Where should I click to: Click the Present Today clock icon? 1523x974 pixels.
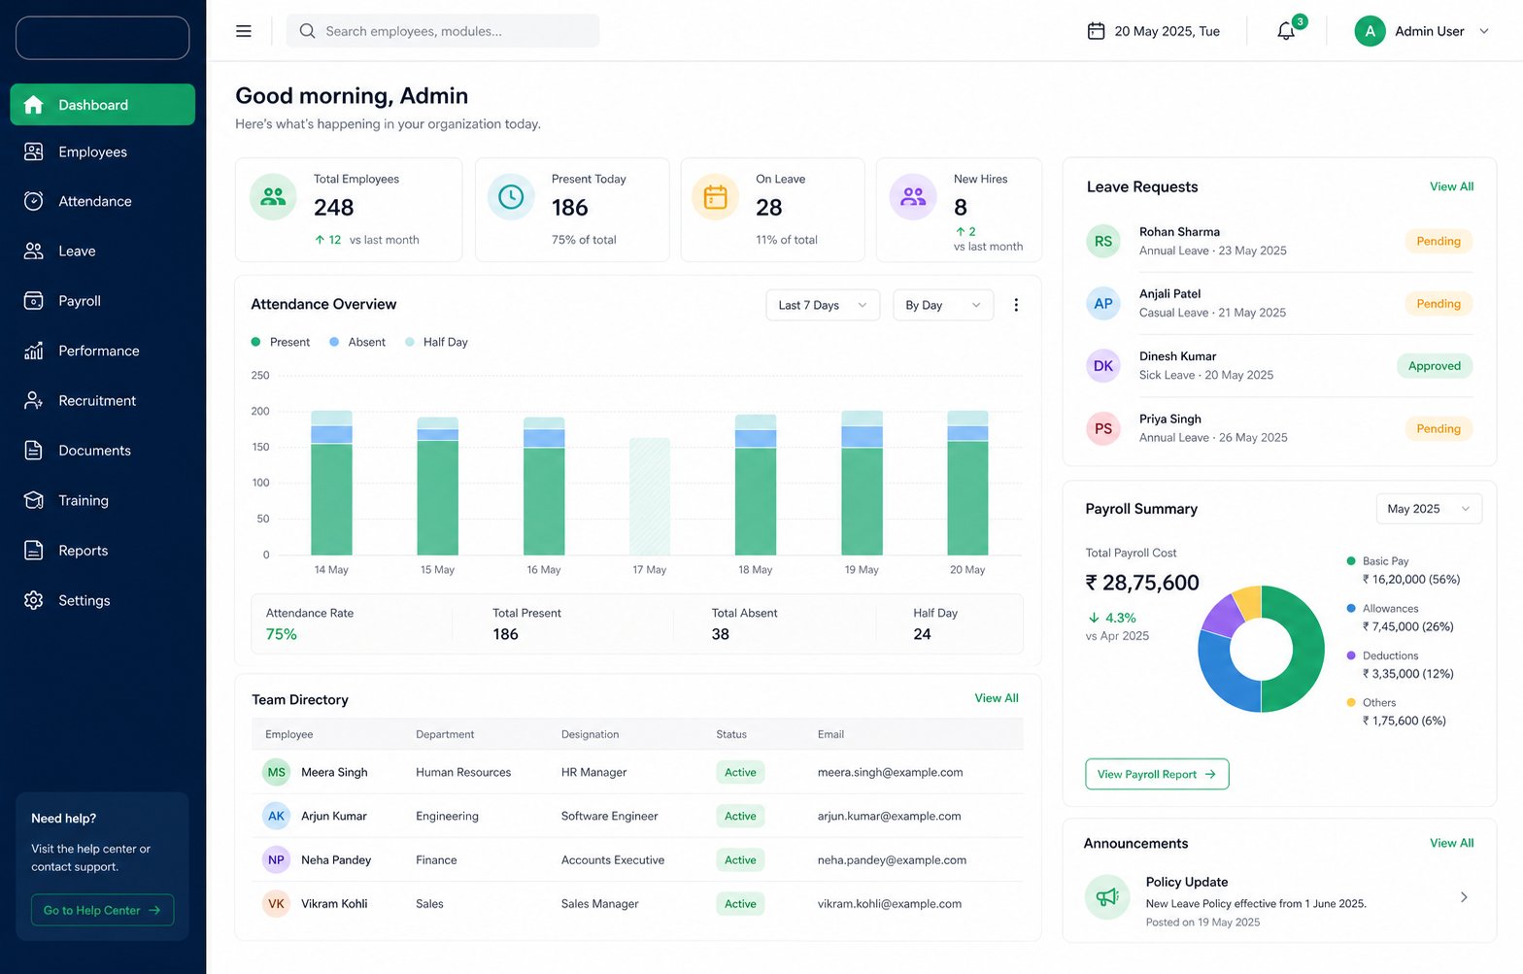(511, 197)
